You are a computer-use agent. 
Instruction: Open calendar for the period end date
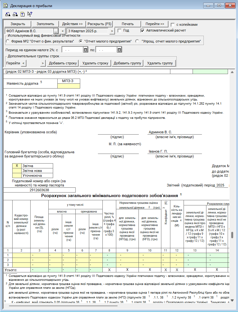coord(119,50)
